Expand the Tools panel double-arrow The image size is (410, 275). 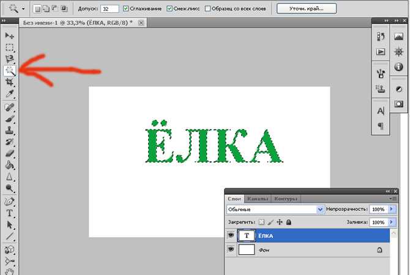pyautogui.click(x=4, y=20)
